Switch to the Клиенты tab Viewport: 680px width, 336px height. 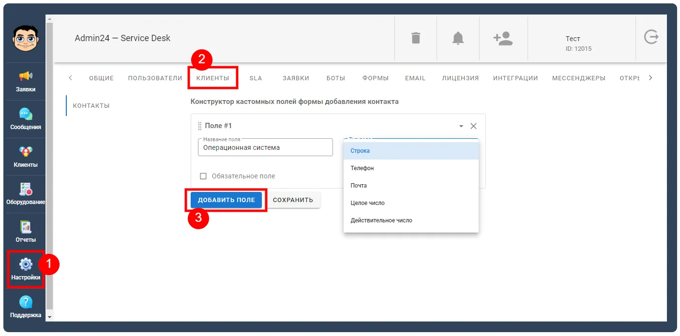coord(212,78)
